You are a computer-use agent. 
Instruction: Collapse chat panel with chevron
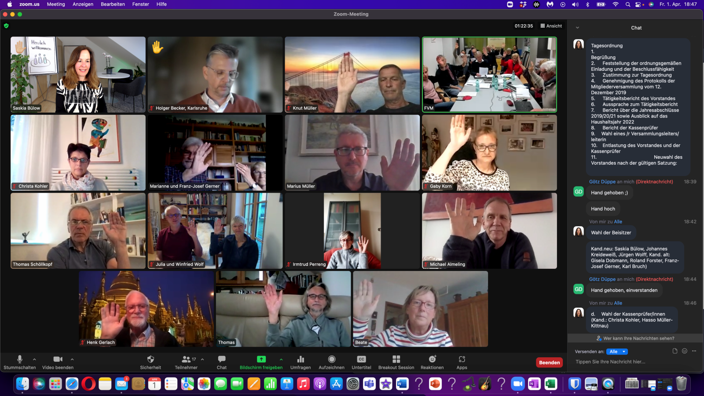(x=577, y=28)
